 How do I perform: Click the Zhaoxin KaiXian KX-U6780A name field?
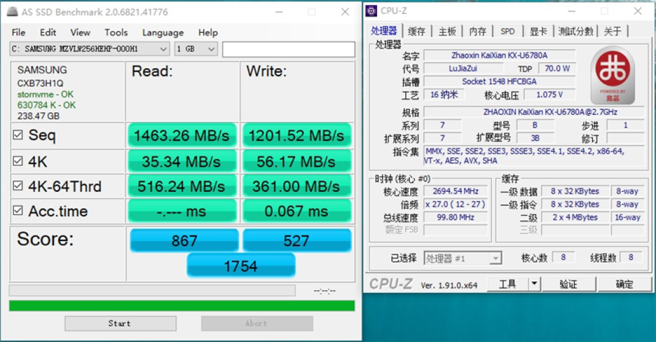coord(499,55)
